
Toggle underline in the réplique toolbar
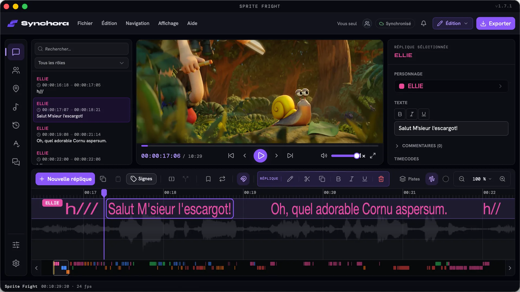tap(365, 179)
